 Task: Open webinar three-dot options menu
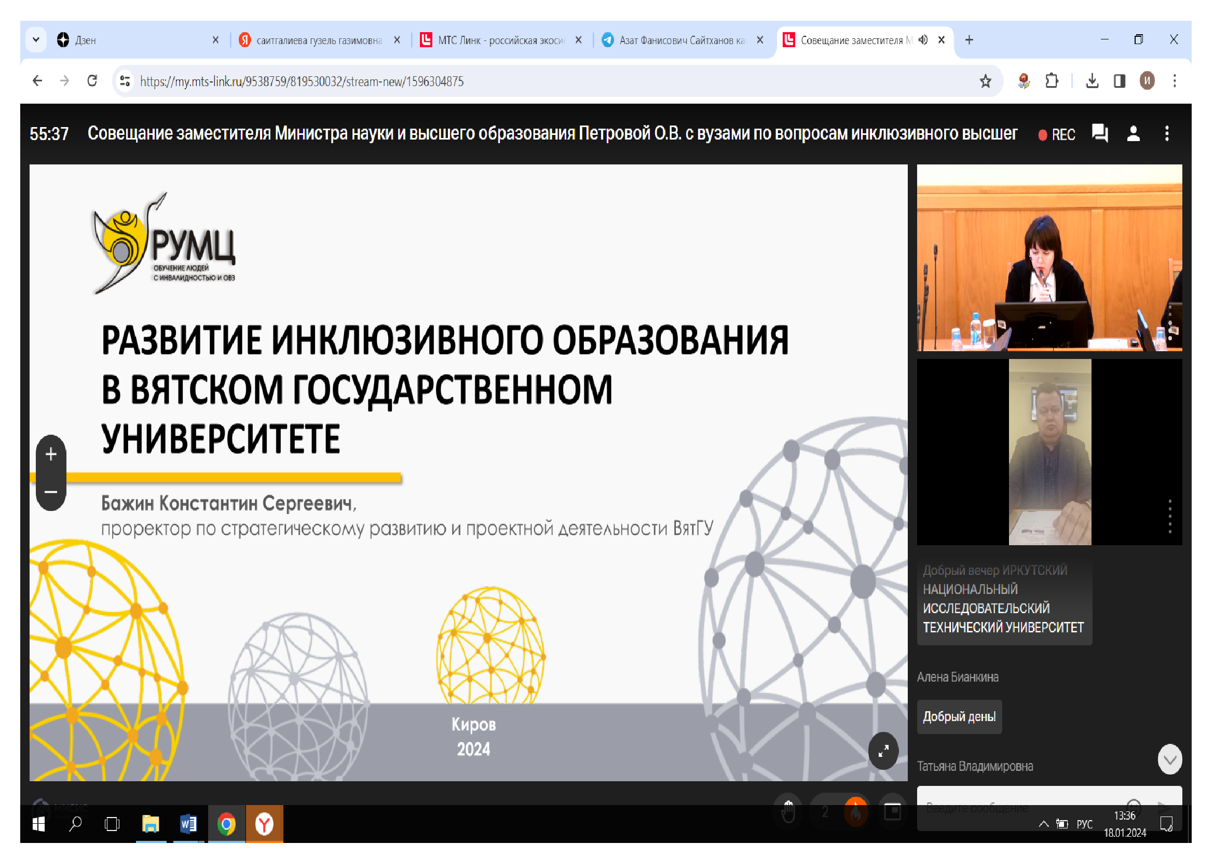[x=1167, y=133]
